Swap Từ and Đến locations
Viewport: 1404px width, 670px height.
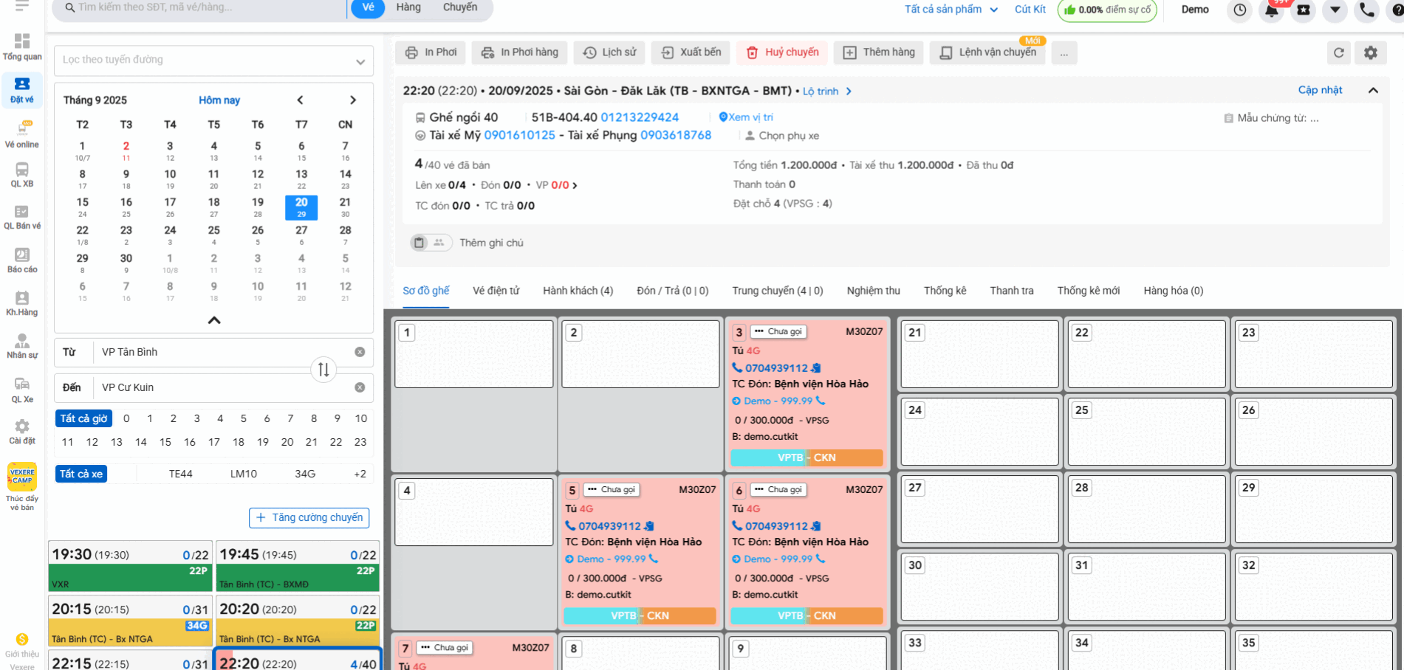click(323, 370)
